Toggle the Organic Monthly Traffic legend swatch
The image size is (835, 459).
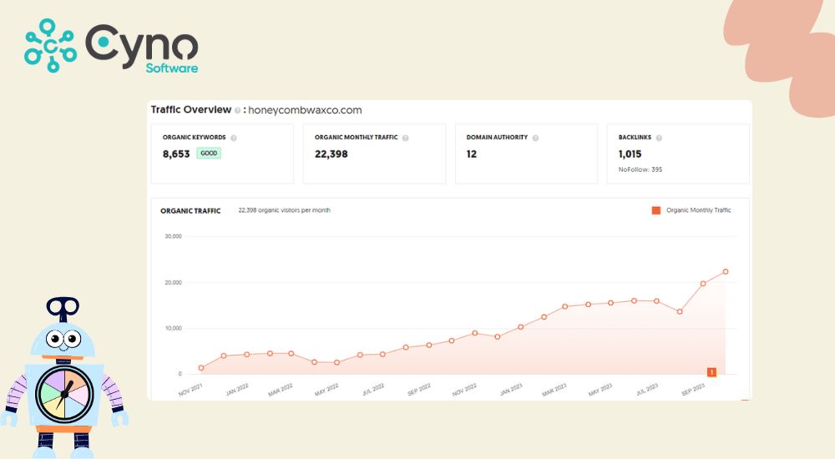tap(655, 210)
